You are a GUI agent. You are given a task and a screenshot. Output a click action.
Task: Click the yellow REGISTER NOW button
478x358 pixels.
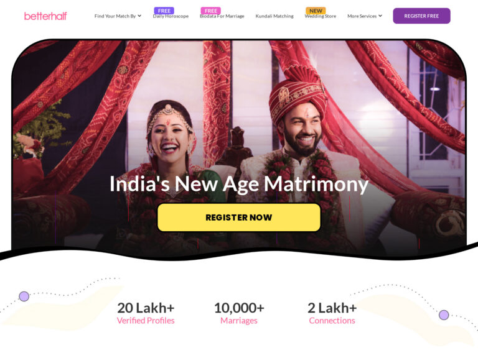coord(239,218)
